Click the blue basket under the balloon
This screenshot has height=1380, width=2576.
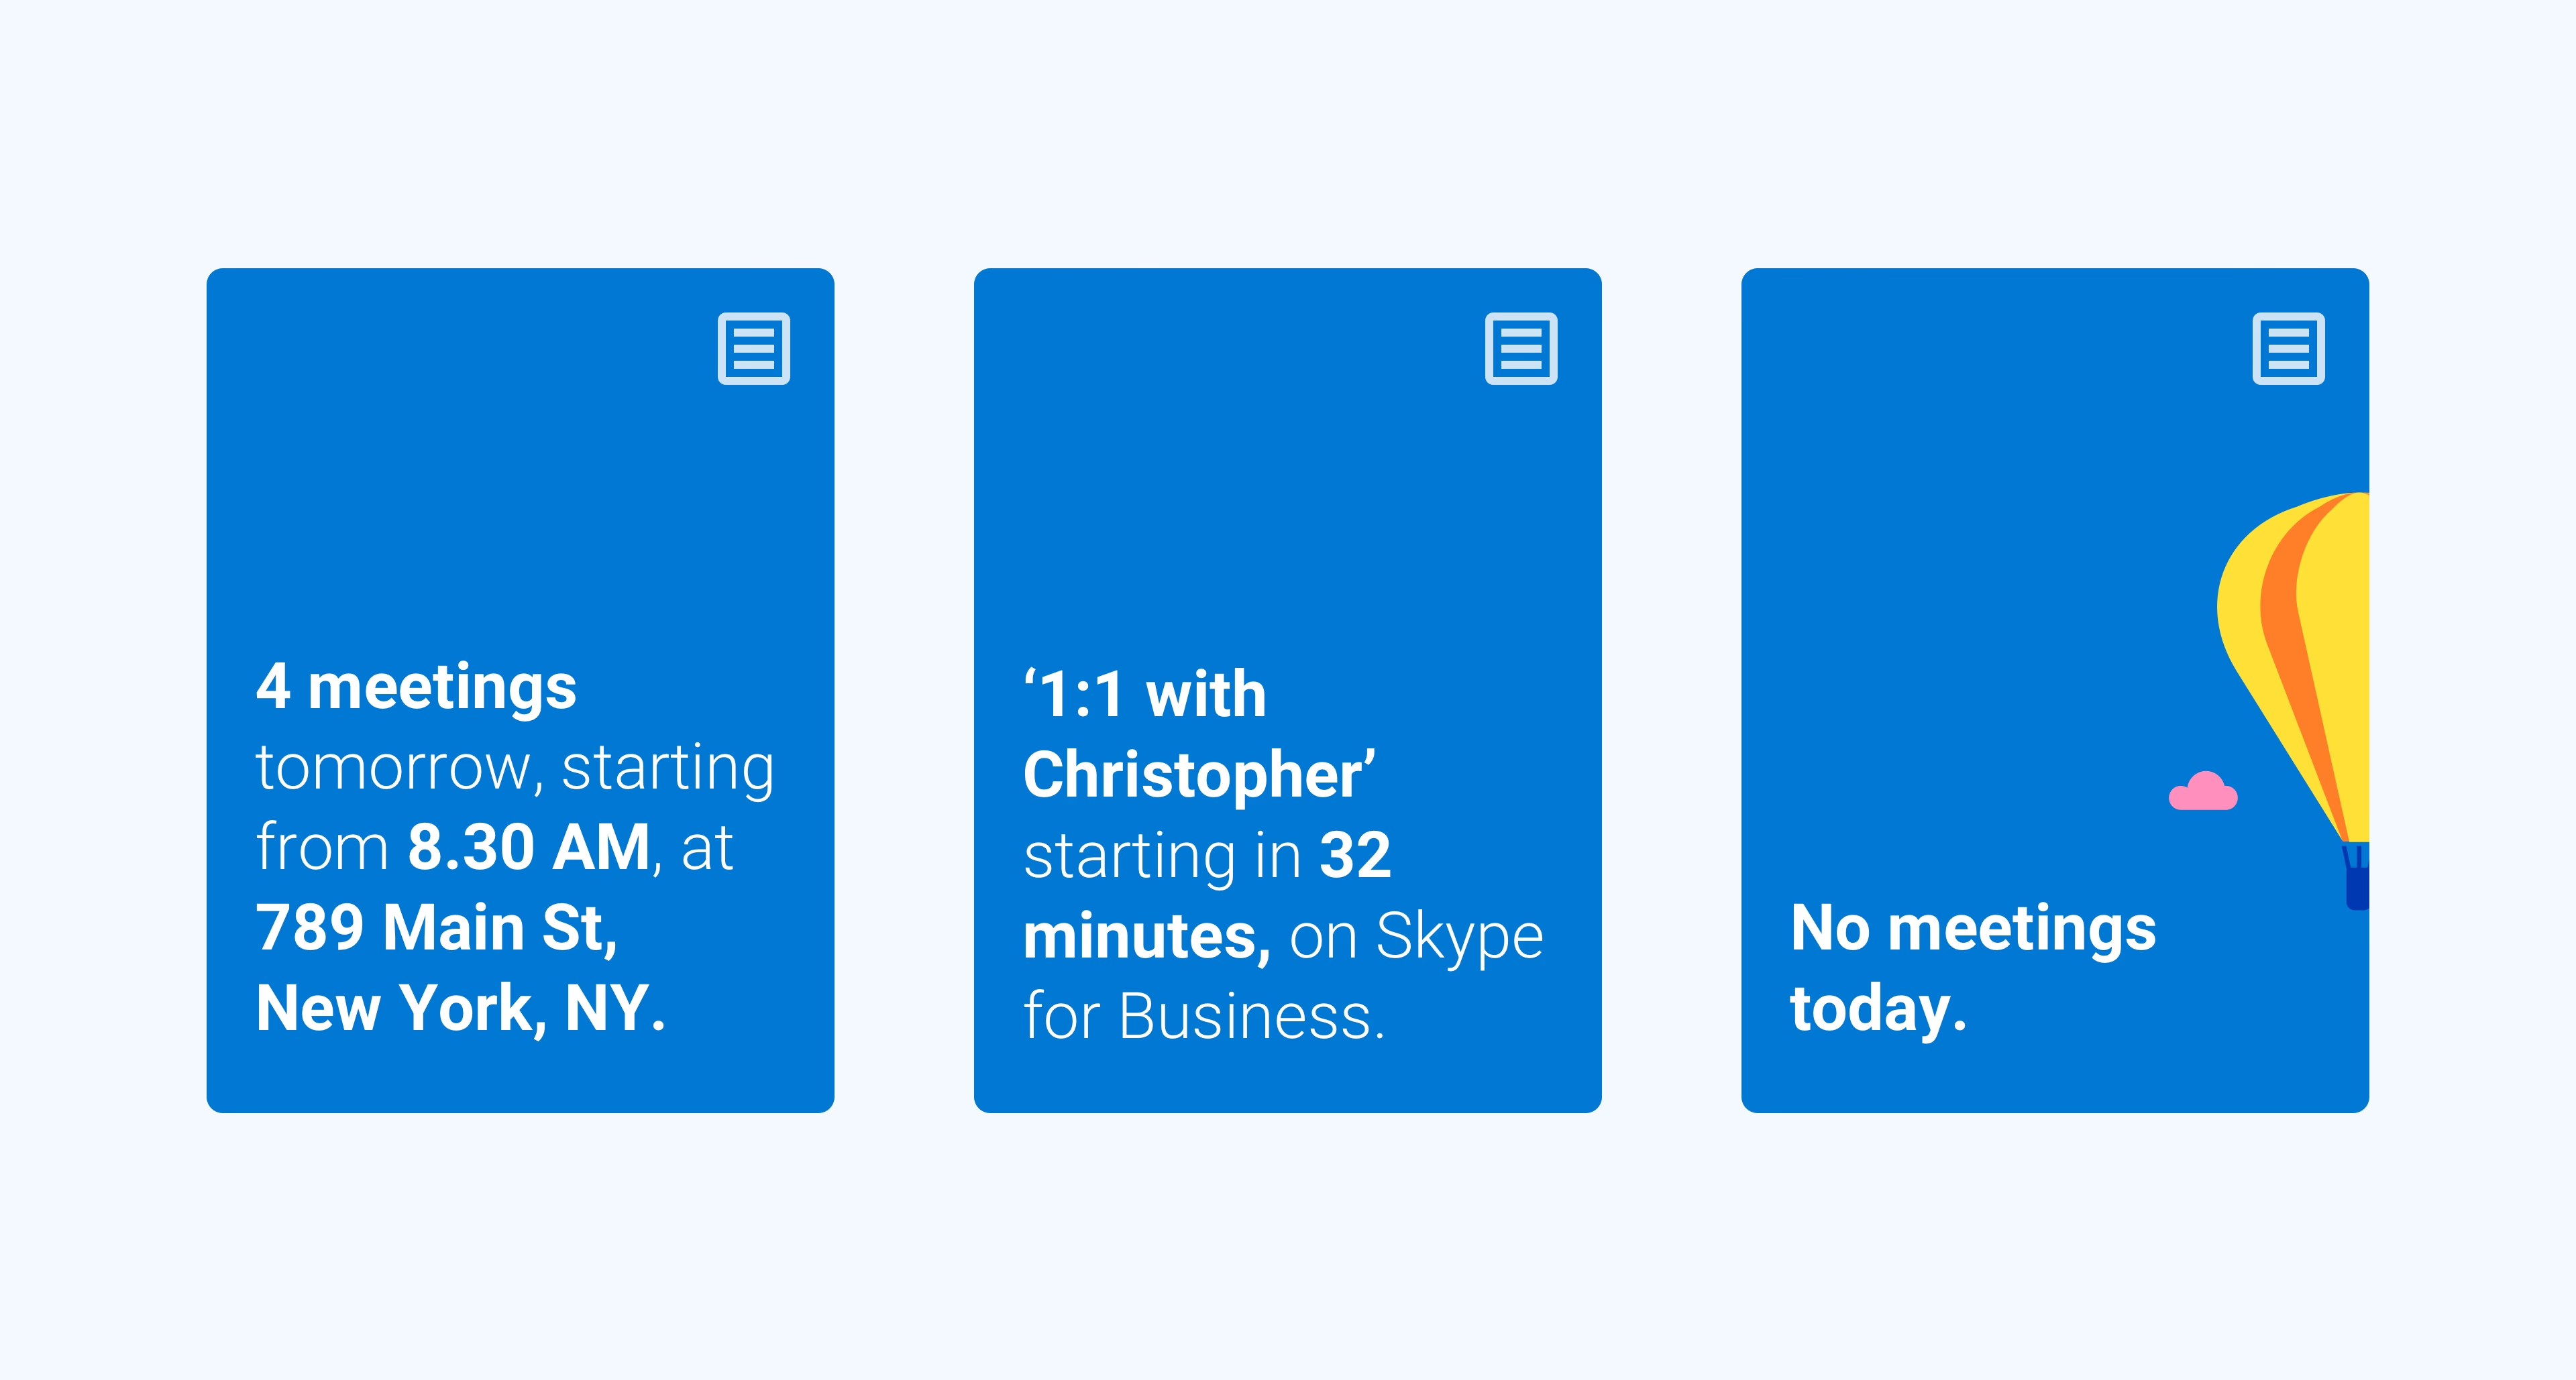[2357, 884]
